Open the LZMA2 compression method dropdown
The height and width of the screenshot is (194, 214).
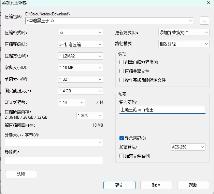point(81,56)
